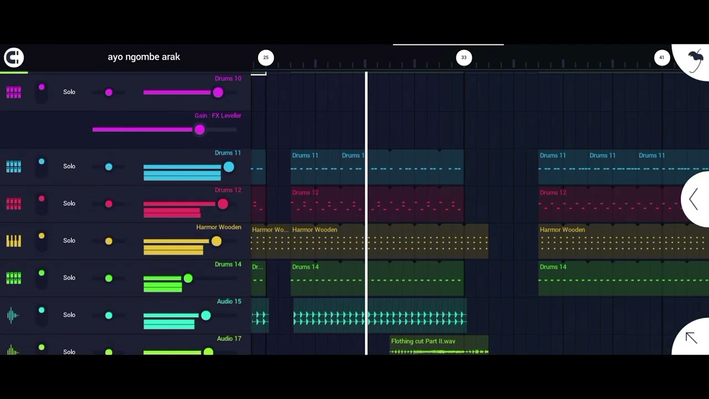Click the Gain : FX Leveller label
The width and height of the screenshot is (709, 399).
pos(218,116)
